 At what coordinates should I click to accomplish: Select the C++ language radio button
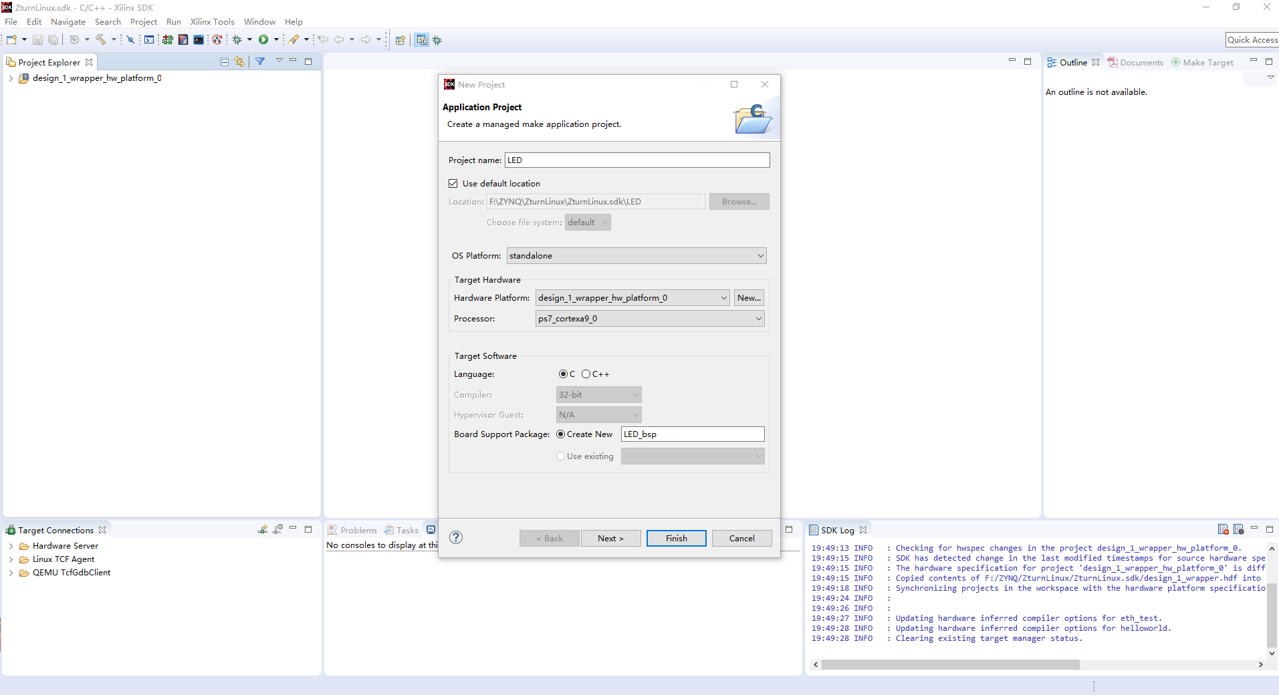pyautogui.click(x=586, y=374)
